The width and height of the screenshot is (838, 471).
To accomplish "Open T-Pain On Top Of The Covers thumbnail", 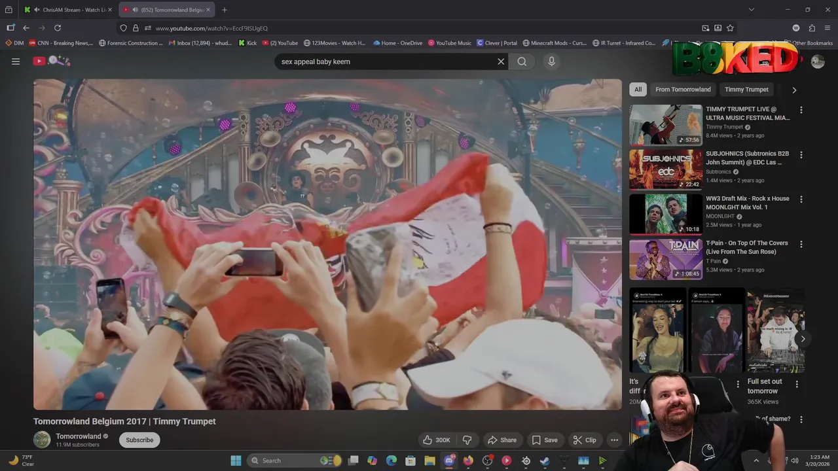I will click(x=666, y=259).
